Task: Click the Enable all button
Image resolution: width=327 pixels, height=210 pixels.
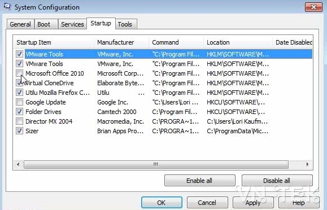Action: click(199, 181)
